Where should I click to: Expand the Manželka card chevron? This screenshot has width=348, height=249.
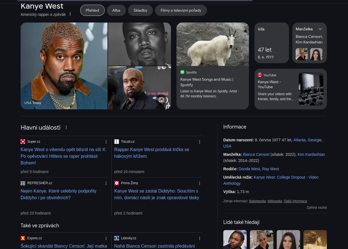click(x=320, y=29)
